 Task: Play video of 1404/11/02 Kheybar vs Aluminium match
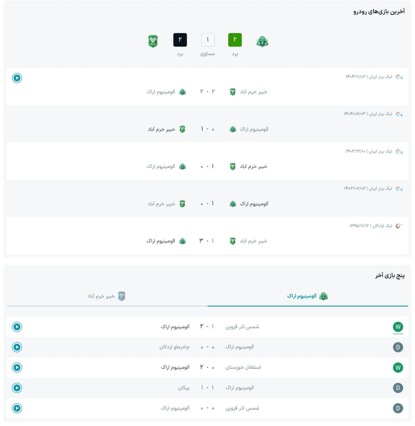tap(17, 78)
